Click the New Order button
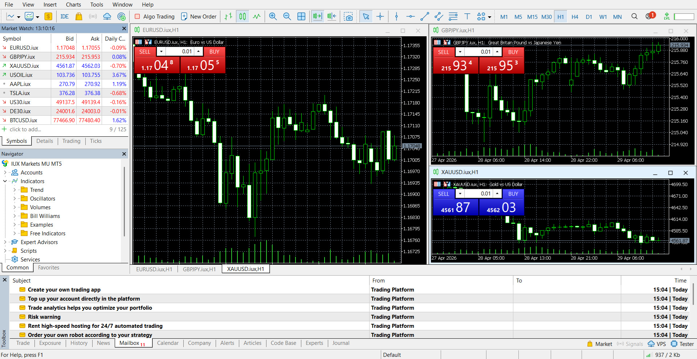697x359 pixels. (199, 16)
